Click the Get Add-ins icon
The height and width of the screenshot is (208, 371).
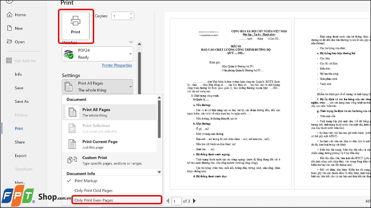click(x=9, y=61)
